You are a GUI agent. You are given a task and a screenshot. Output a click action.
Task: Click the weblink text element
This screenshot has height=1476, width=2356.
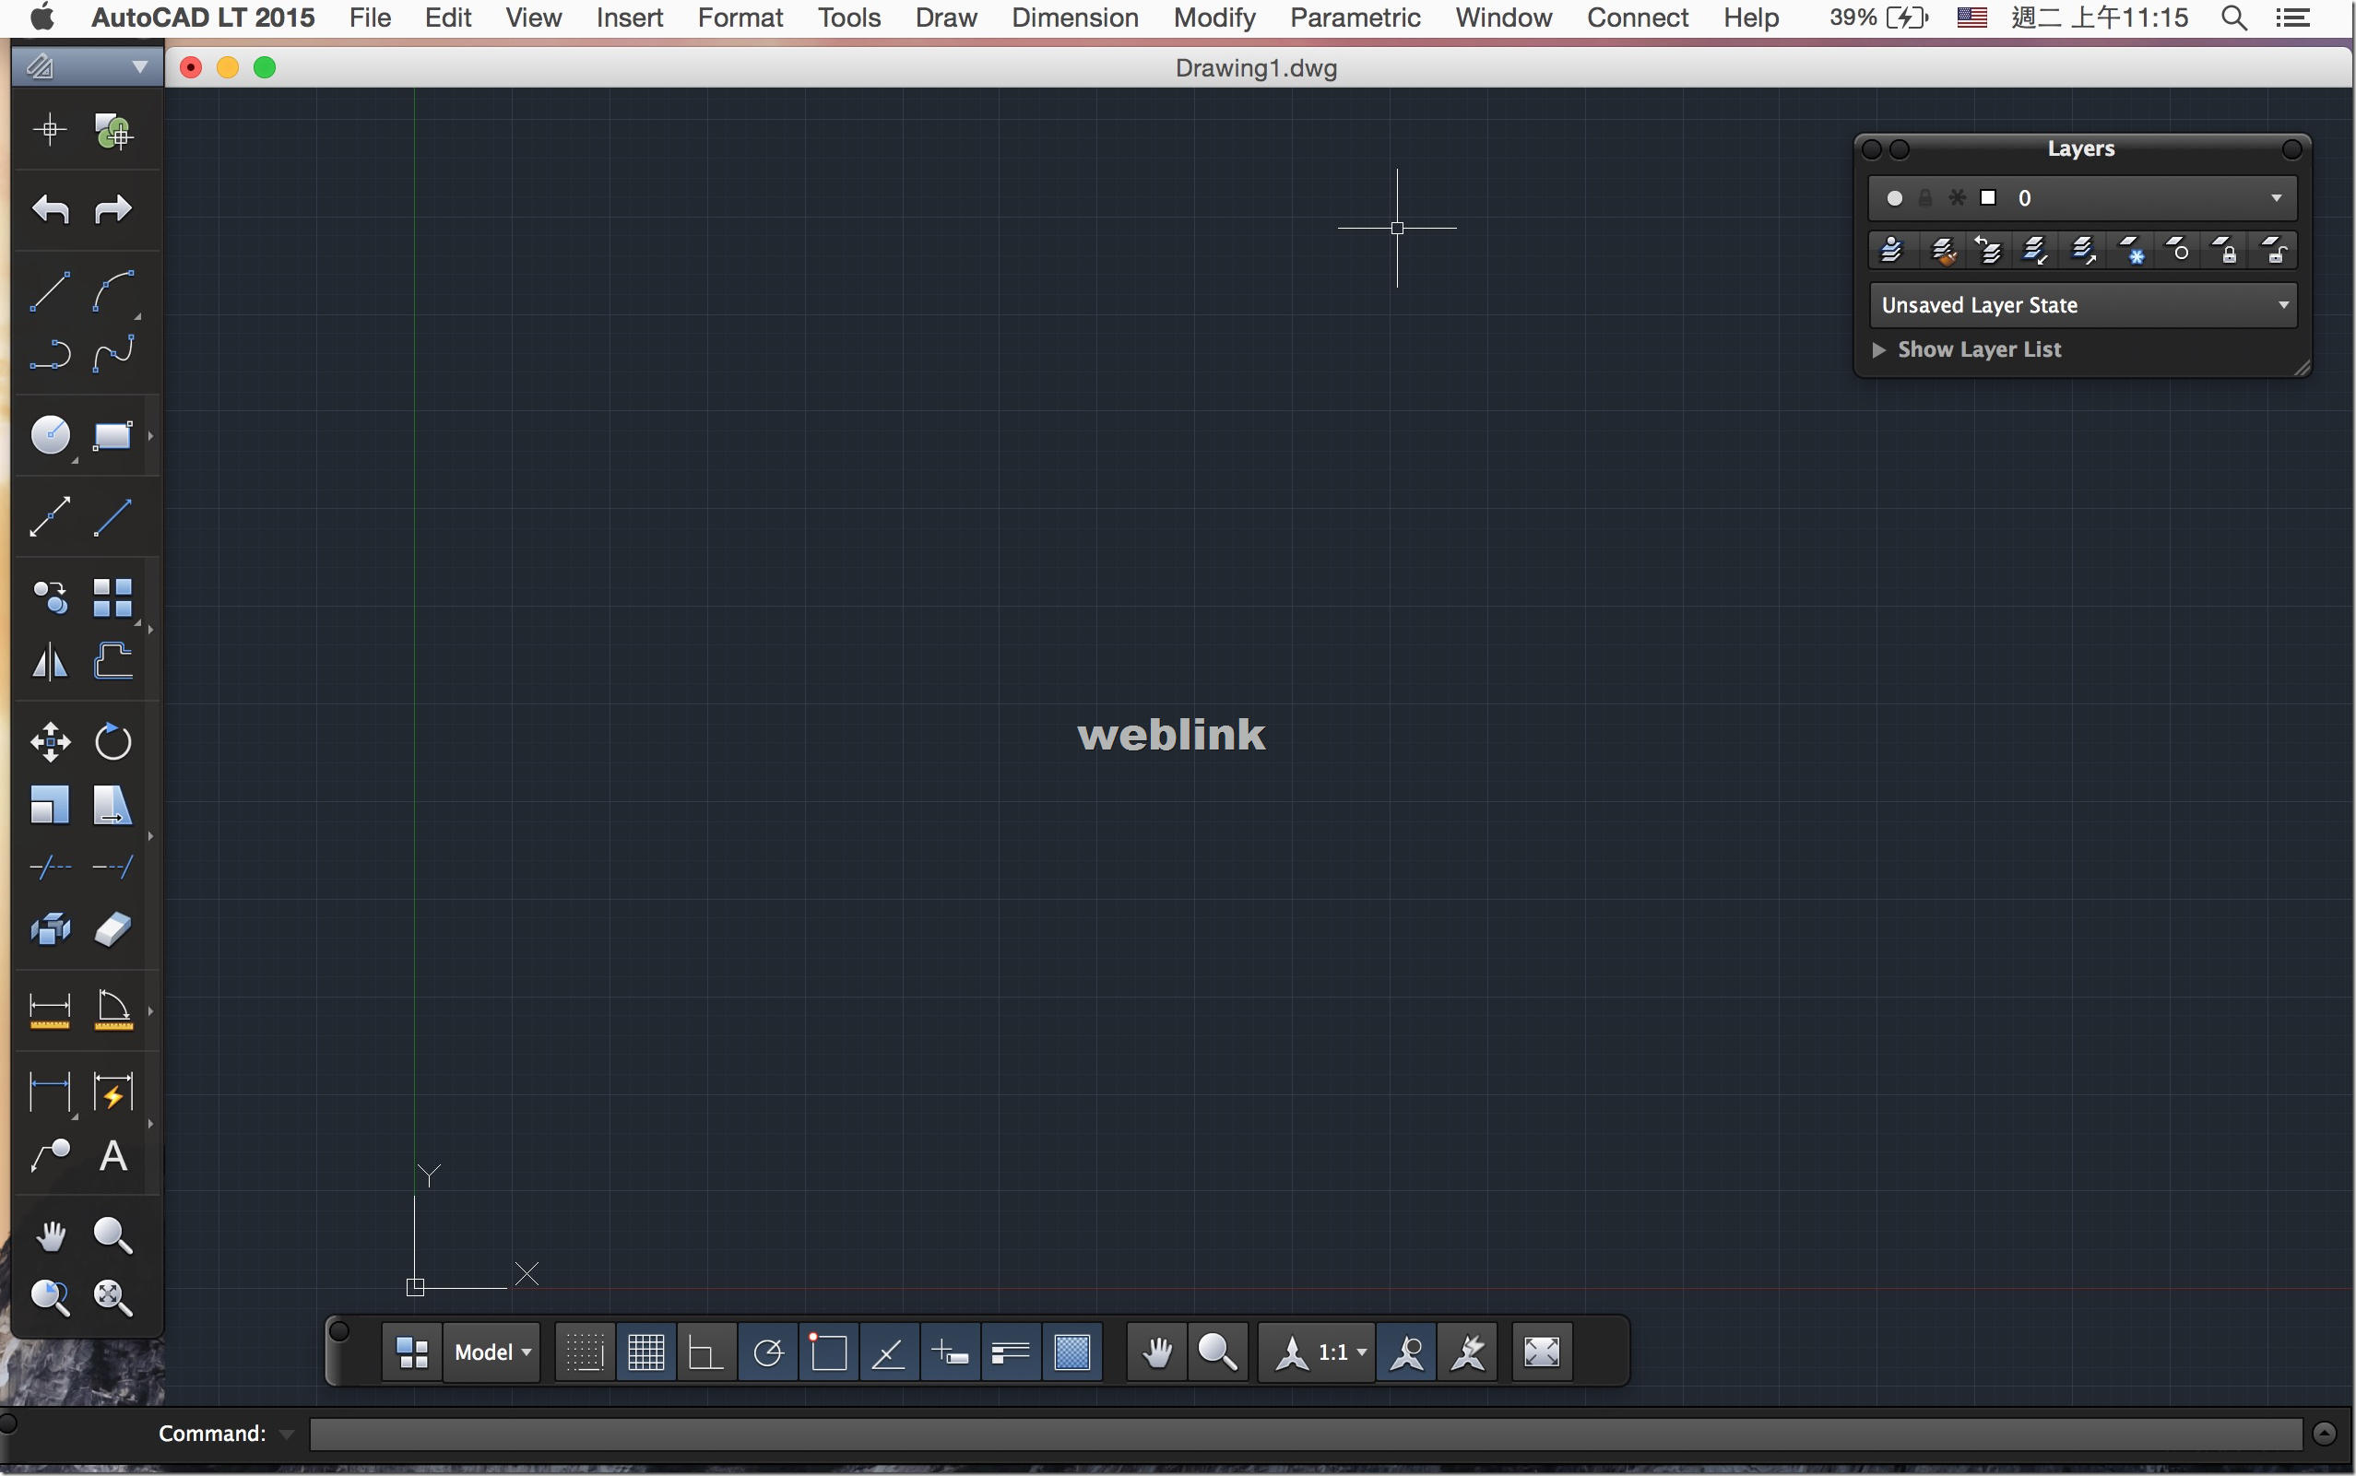coord(1171,735)
